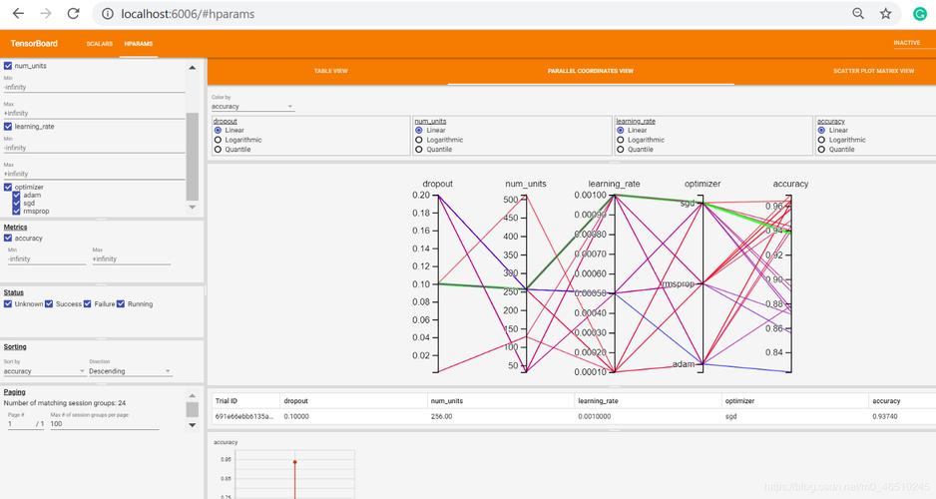Click the hyperparameters panel scrollbar thumb
Viewport: 936px width, 499px height.
193,157
